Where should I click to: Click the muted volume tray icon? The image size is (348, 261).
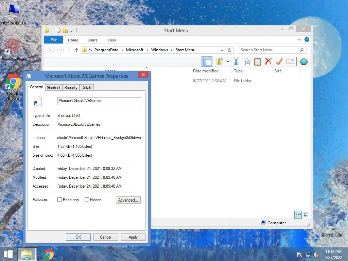[x=316, y=255]
